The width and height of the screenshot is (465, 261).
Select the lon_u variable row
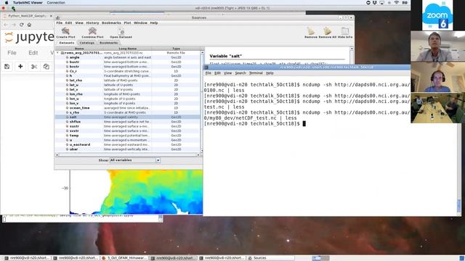tap(128, 99)
